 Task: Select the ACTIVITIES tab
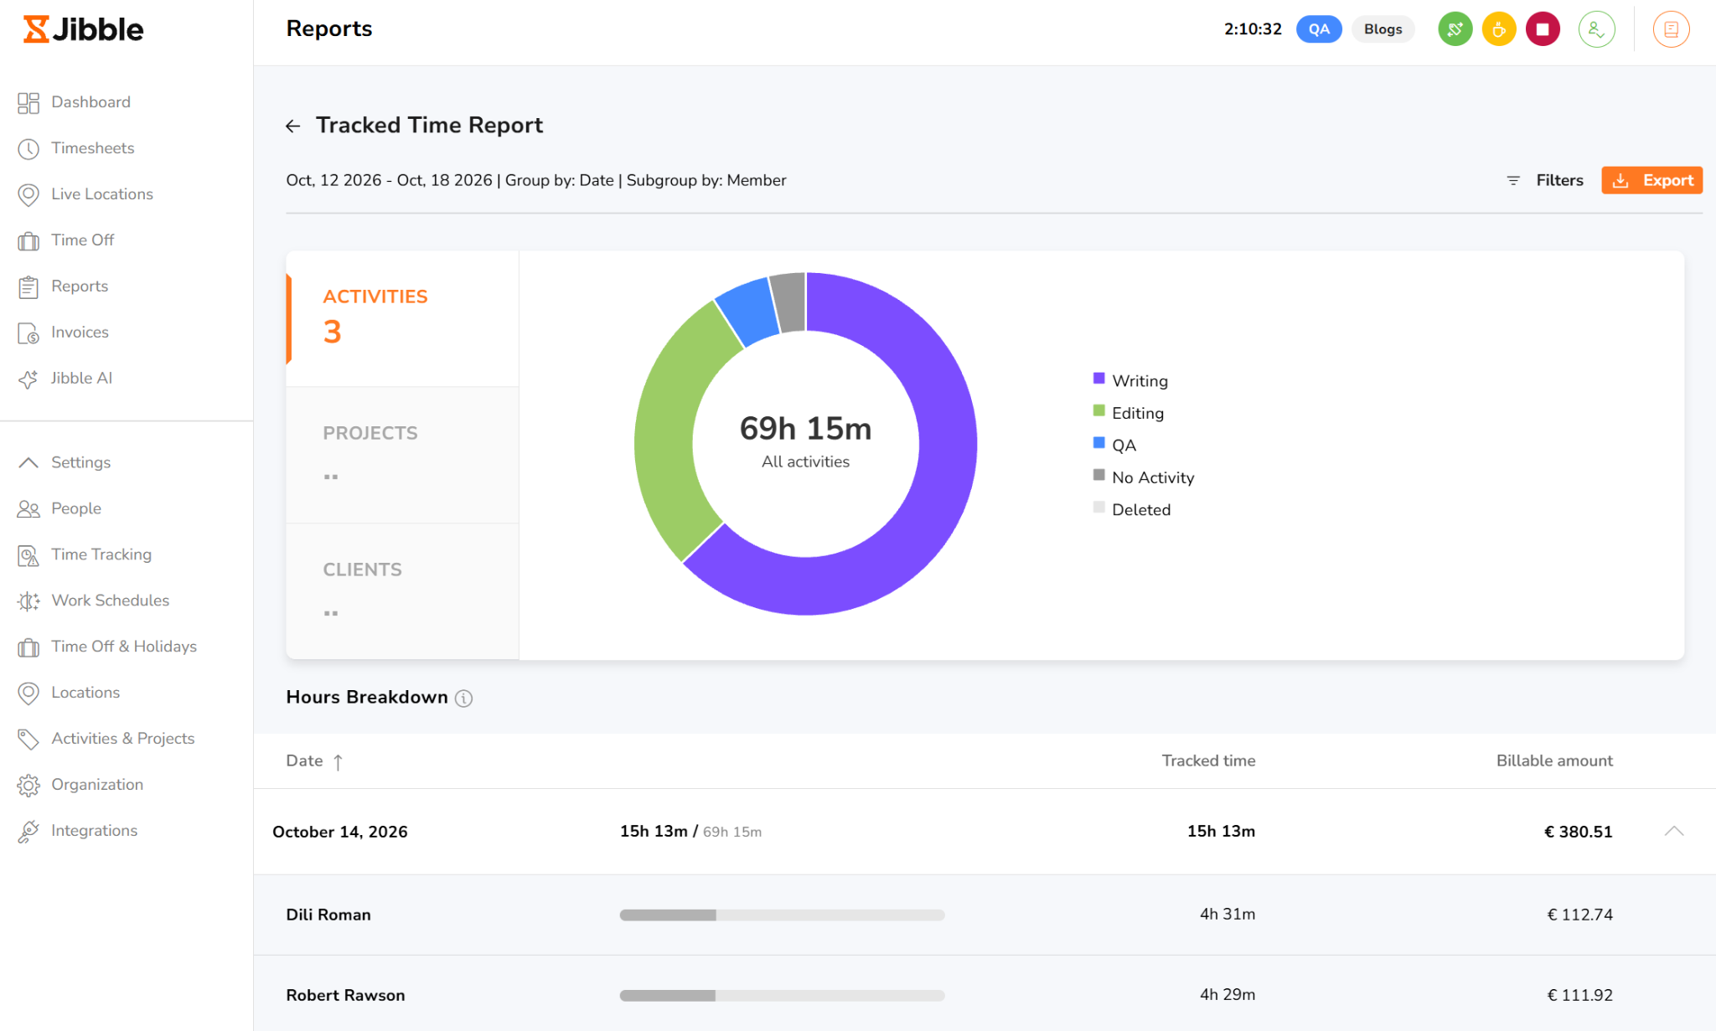(402, 319)
